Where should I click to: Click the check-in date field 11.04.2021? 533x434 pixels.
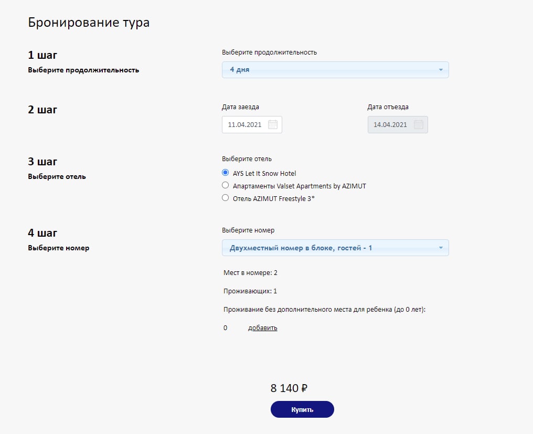click(252, 124)
